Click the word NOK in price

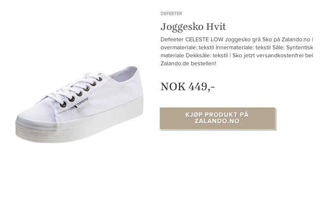(173, 86)
